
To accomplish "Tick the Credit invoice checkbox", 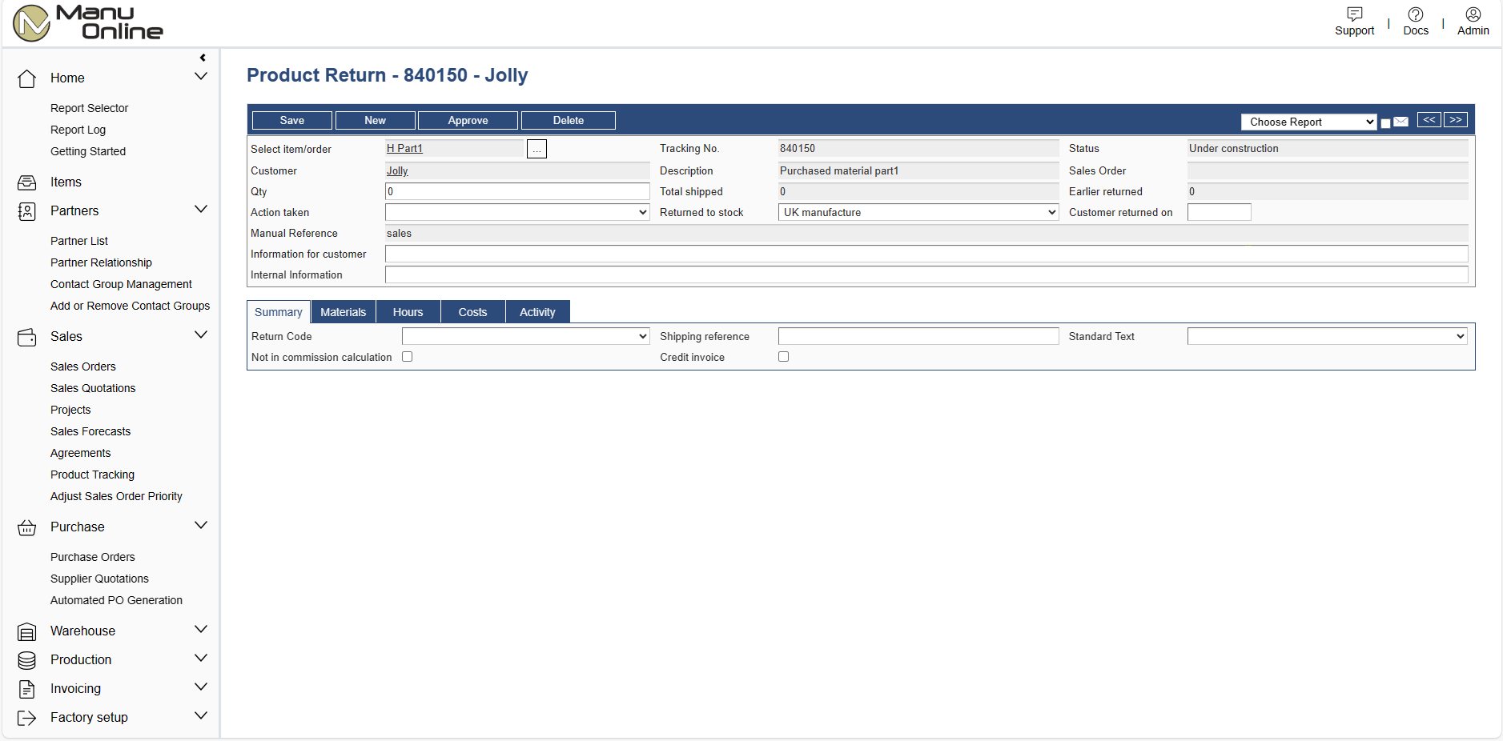I will point(783,357).
